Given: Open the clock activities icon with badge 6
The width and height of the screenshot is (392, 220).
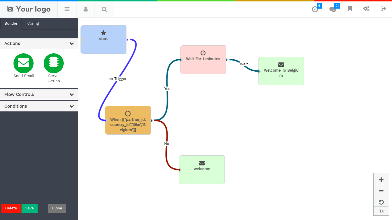Looking at the screenshot, I should click(x=315, y=9).
